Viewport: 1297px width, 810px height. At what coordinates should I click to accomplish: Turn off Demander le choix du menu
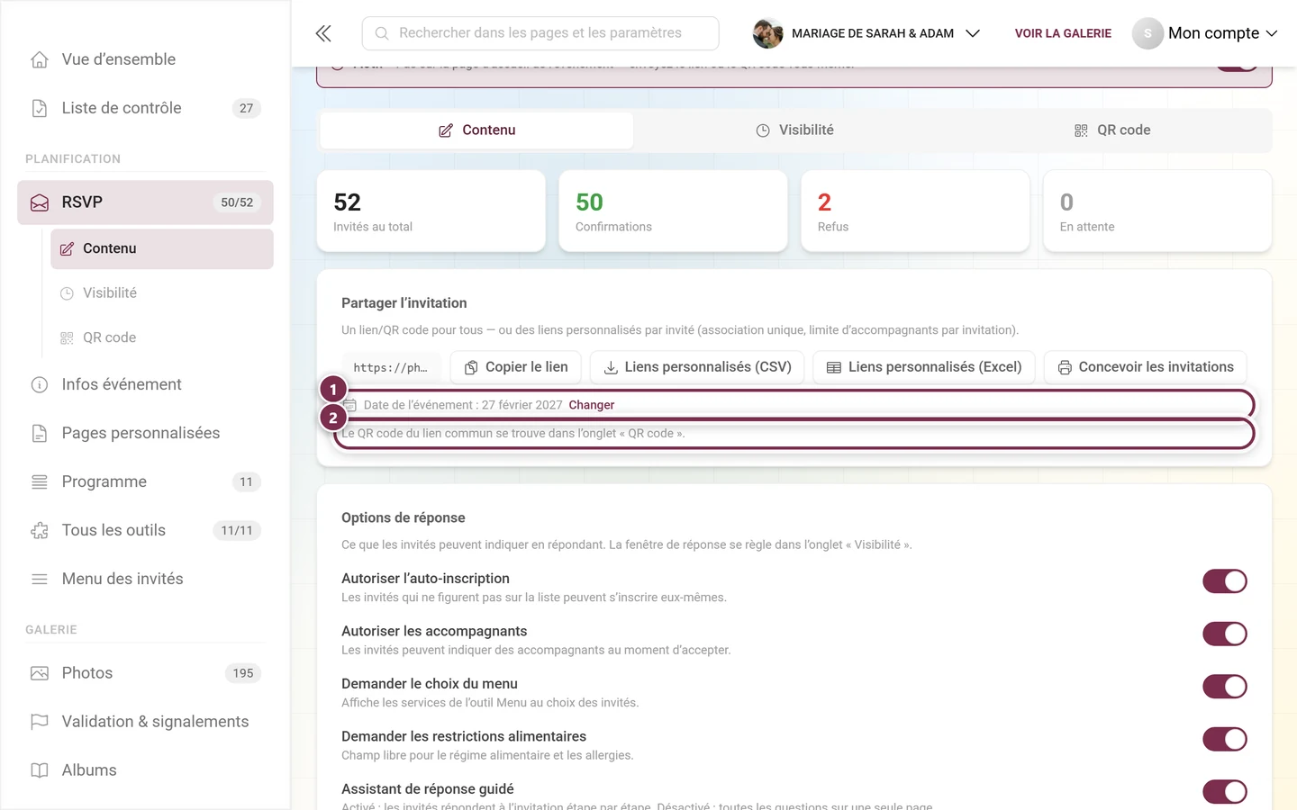tap(1225, 687)
